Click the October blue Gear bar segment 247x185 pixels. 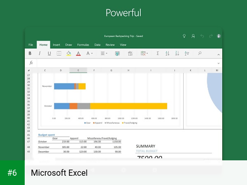[x=62, y=106]
